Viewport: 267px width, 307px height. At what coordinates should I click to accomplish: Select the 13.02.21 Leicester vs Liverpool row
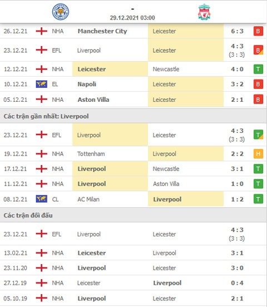coord(133,253)
